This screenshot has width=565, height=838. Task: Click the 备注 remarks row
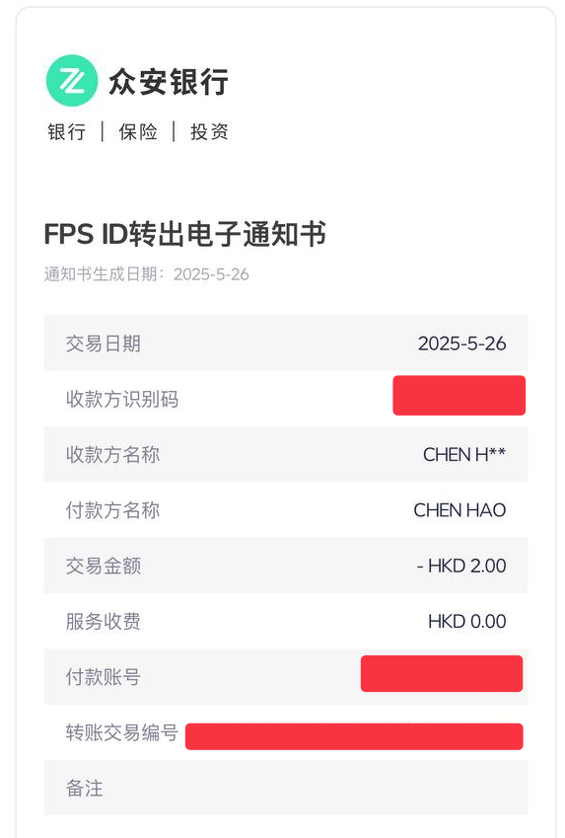tap(286, 788)
